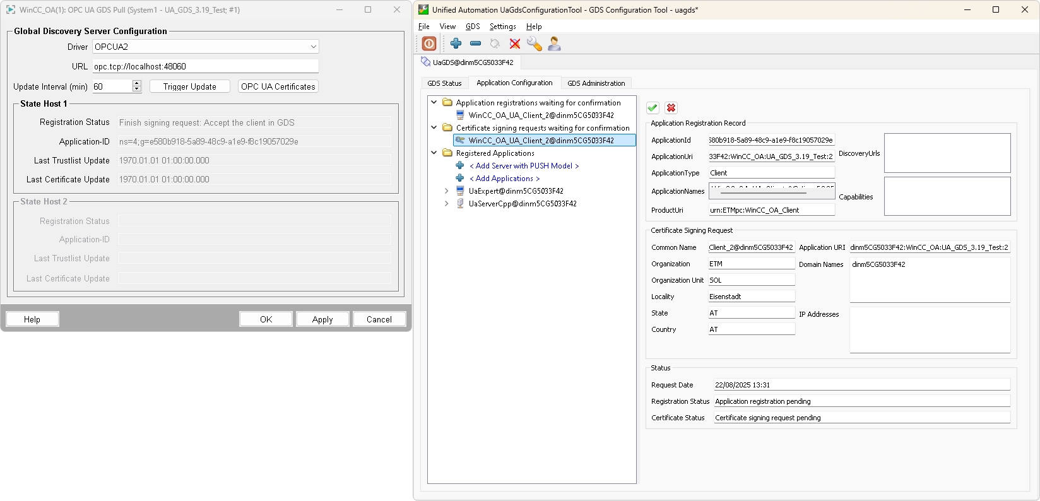The height and width of the screenshot is (501, 1040).
Task: Click the URL input field
Action: [205, 66]
